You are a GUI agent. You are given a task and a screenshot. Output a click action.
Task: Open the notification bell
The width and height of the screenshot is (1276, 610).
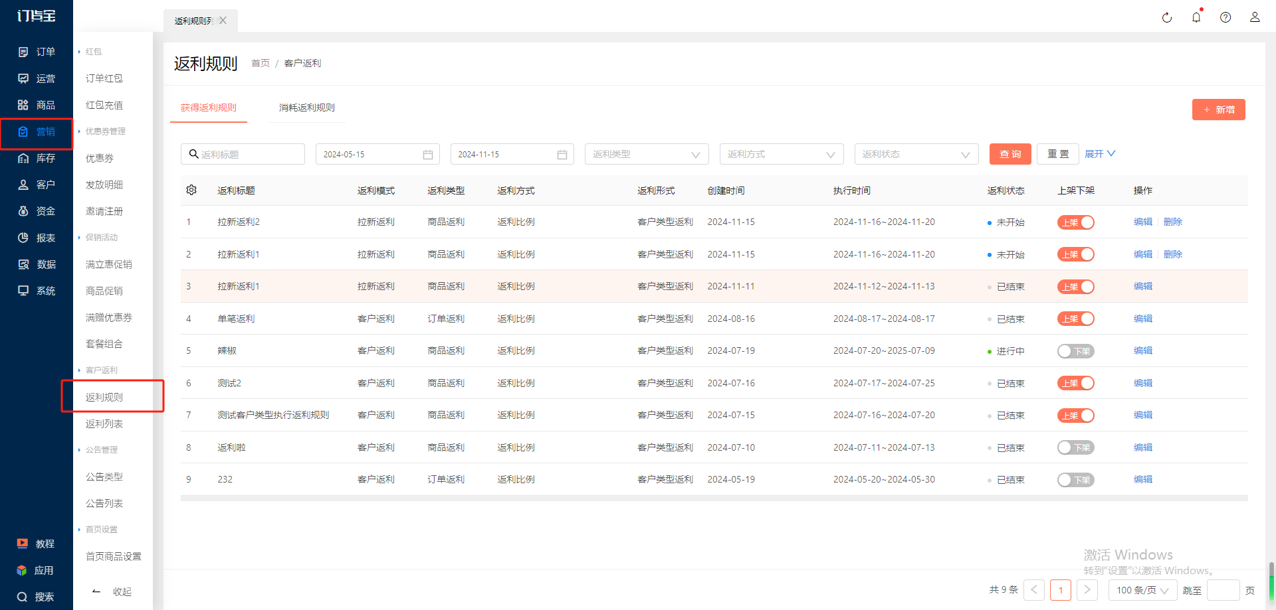(x=1196, y=17)
